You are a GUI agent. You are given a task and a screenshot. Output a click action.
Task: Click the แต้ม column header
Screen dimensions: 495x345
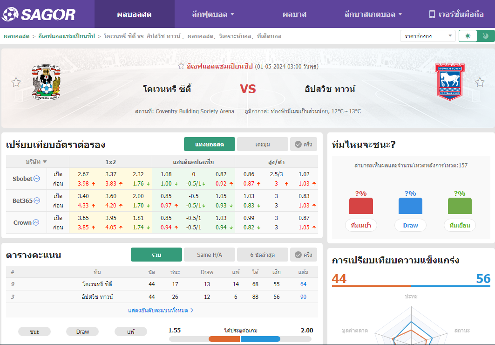click(303, 272)
